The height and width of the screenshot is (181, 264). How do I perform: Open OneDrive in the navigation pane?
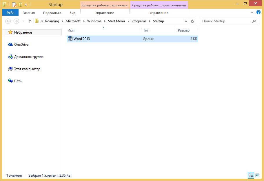point(21,45)
